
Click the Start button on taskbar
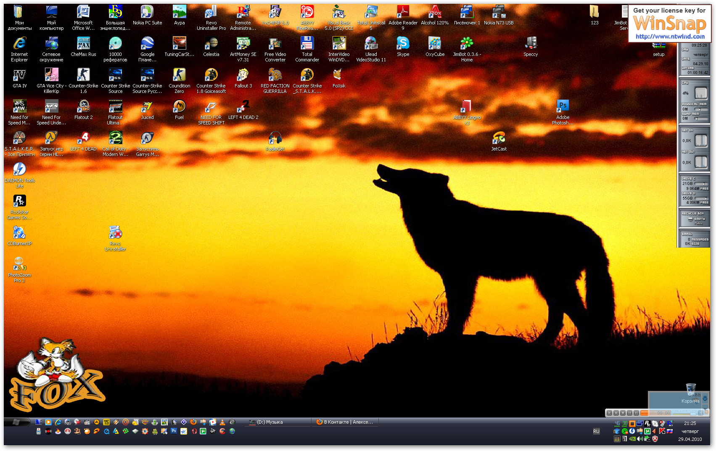(x=17, y=422)
